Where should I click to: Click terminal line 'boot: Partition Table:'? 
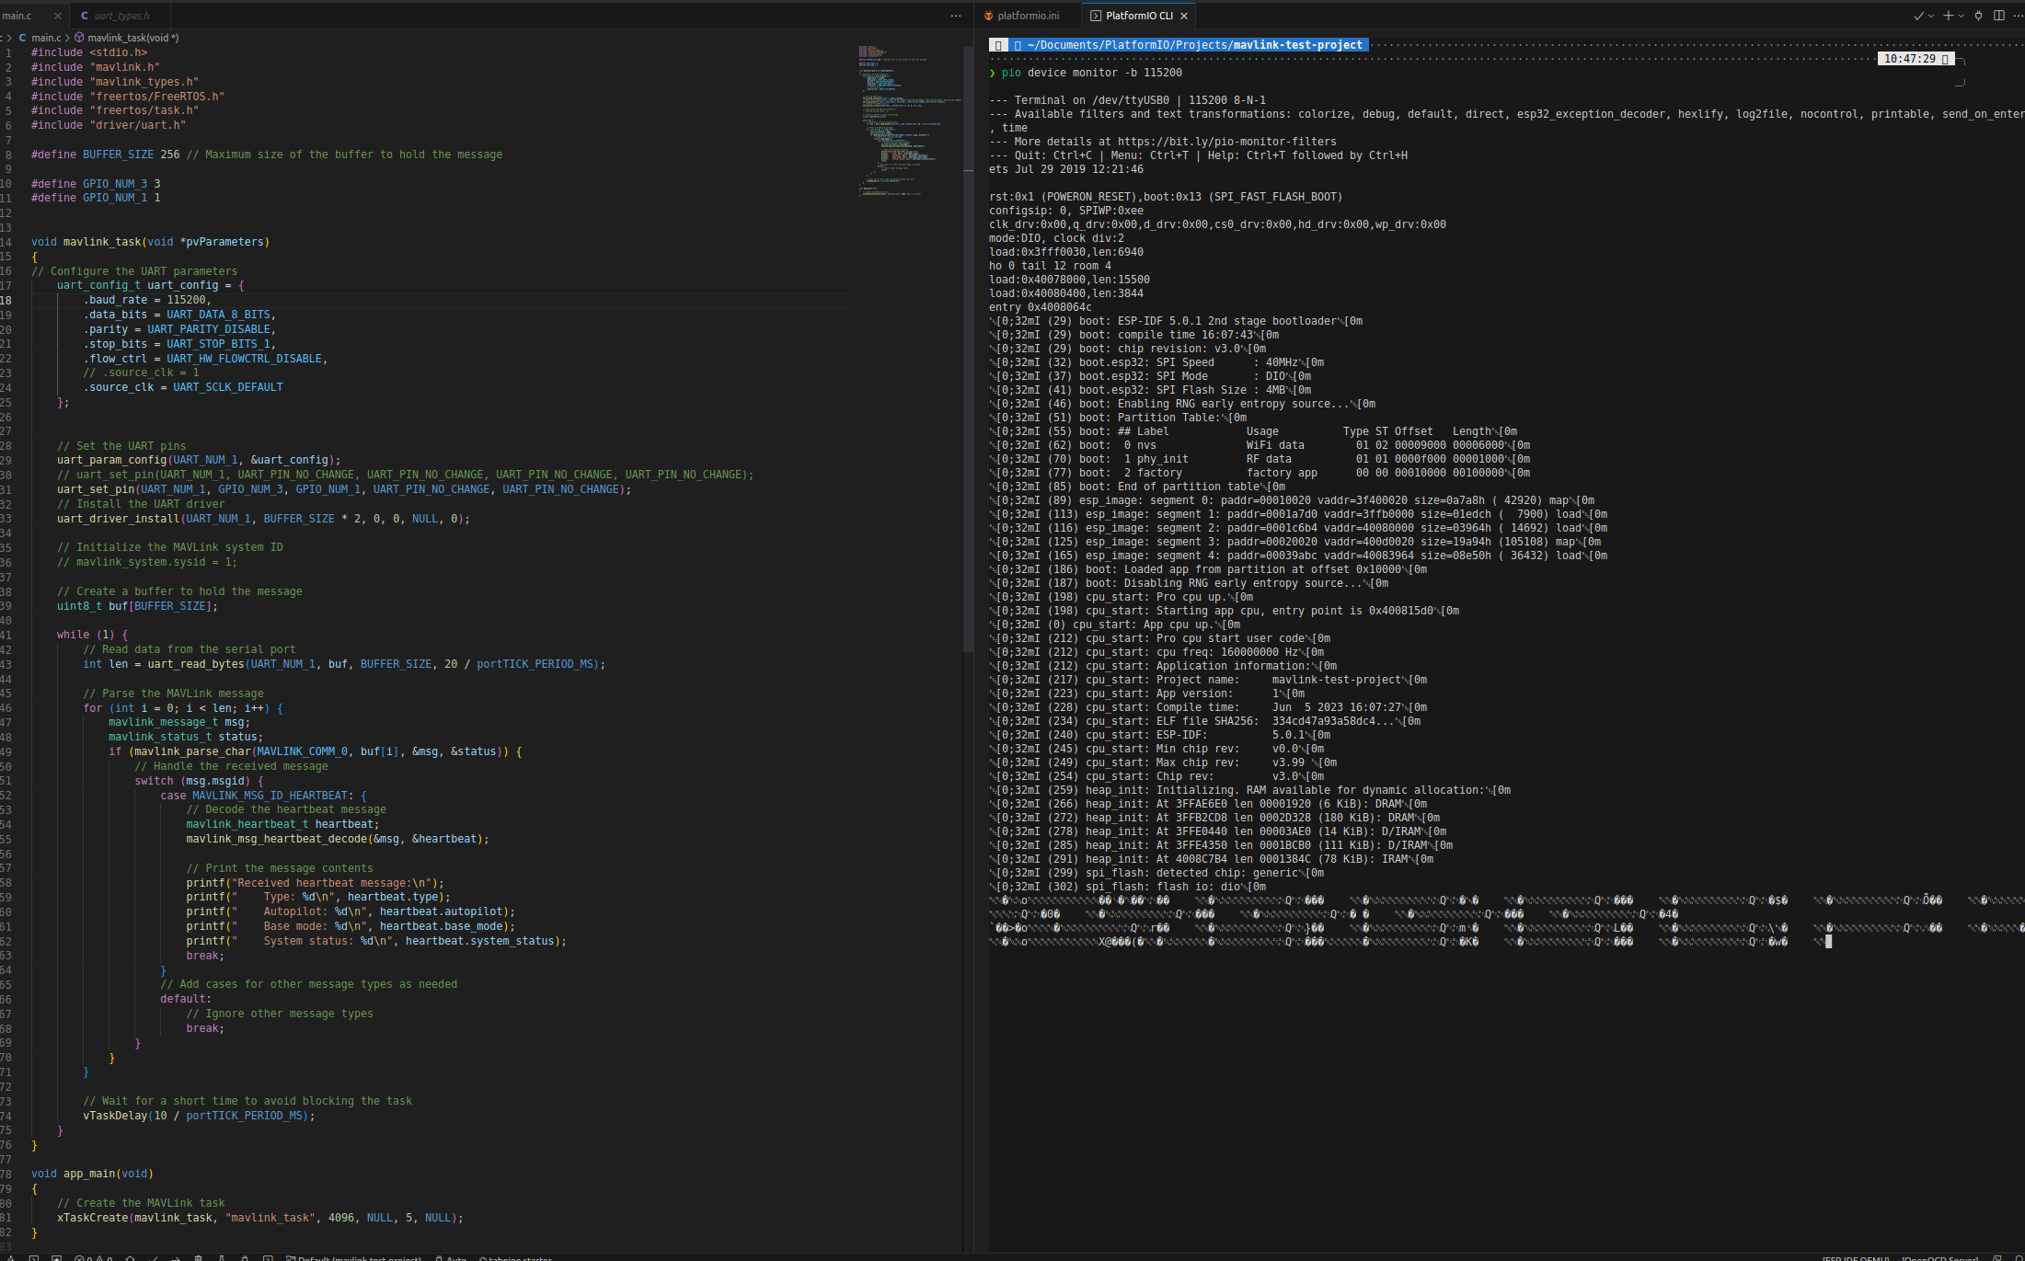coord(1118,418)
